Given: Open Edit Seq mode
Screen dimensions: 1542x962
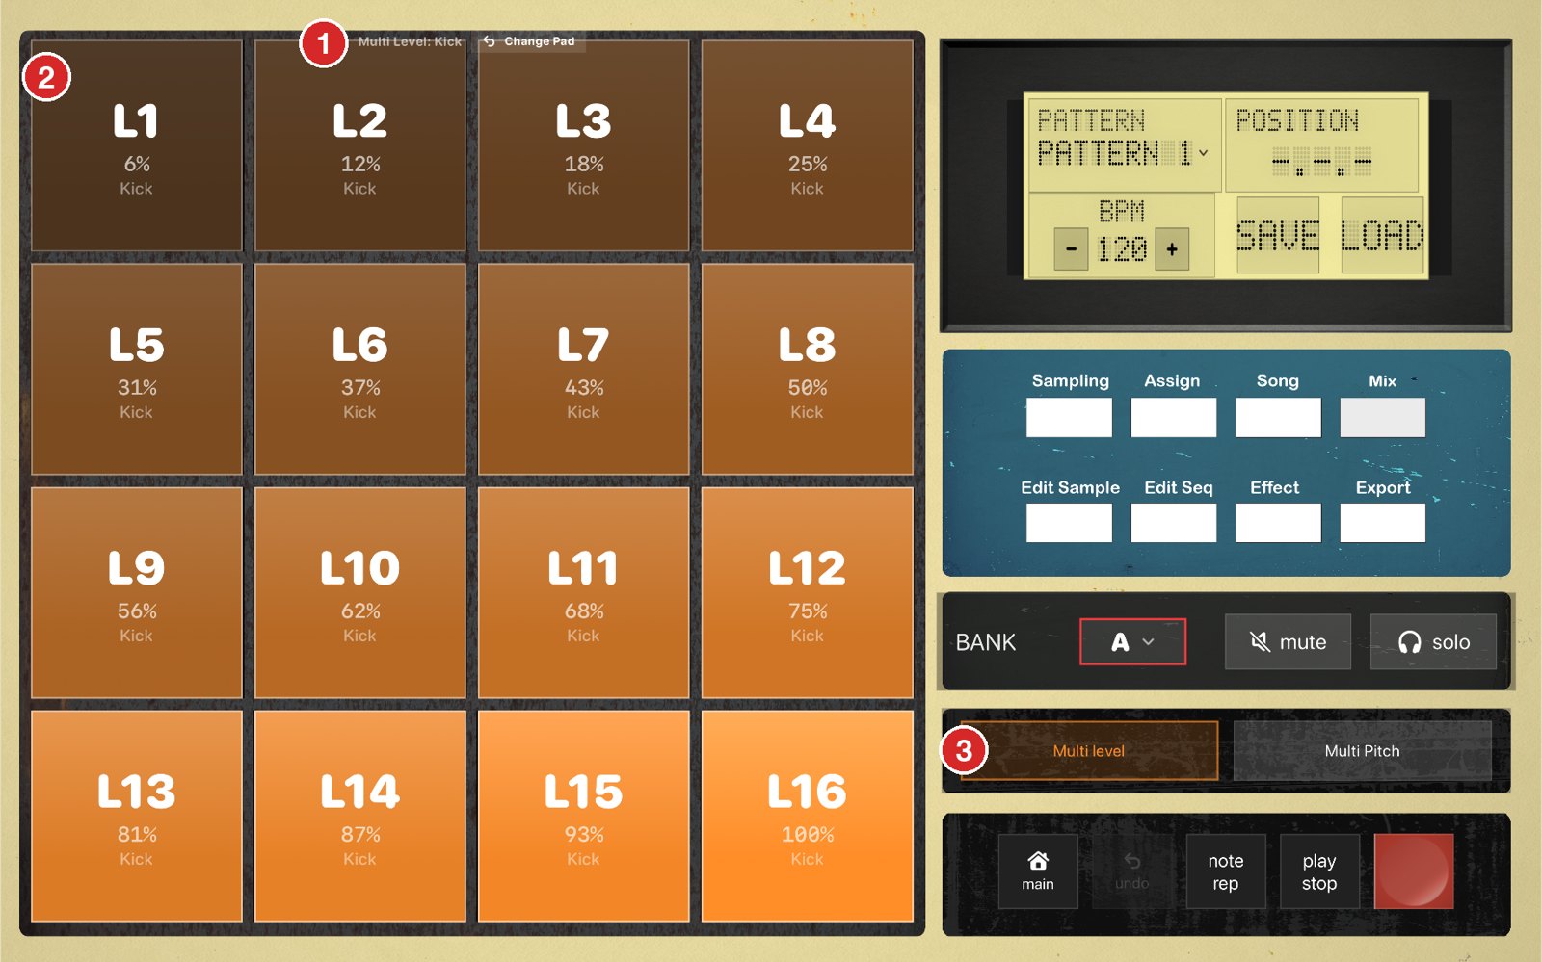Looking at the screenshot, I should pos(1174,523).
